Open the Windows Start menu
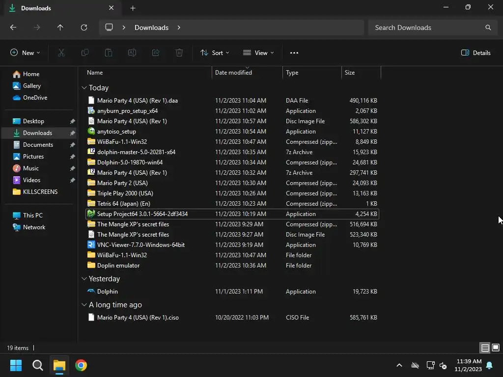503x377 pixels. point(16,365)
